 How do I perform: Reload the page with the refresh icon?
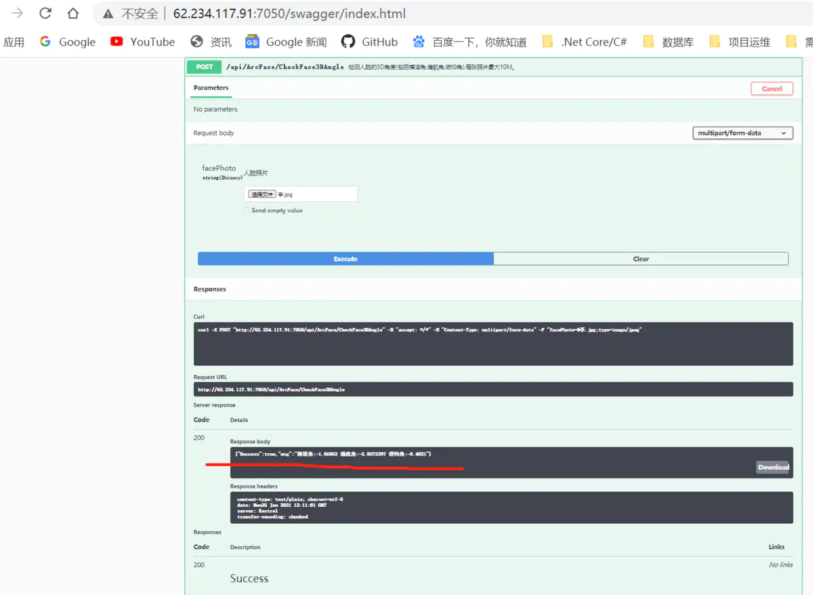click(44, 13)
